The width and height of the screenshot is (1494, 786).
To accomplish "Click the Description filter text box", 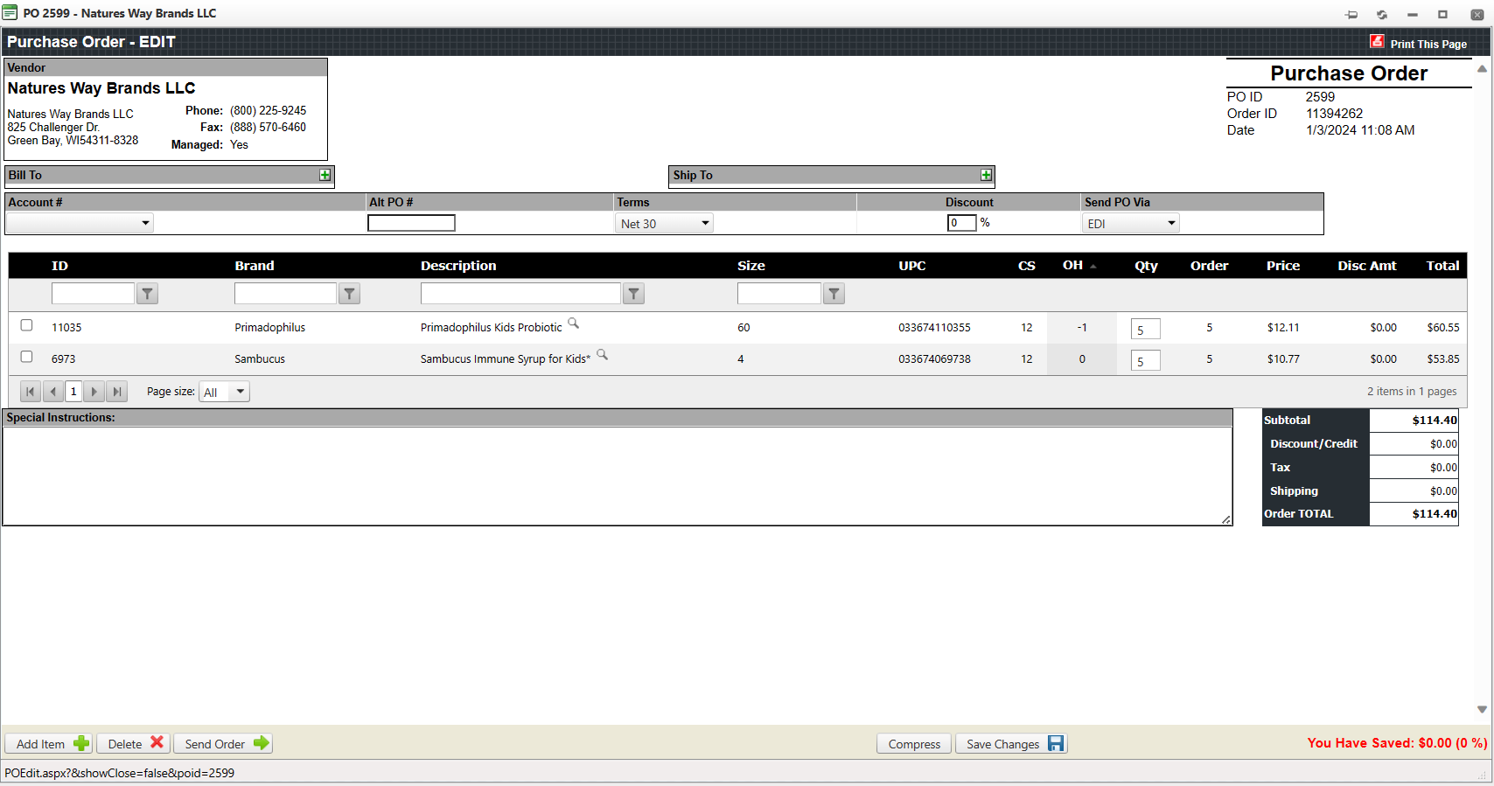I will [520, 294].
